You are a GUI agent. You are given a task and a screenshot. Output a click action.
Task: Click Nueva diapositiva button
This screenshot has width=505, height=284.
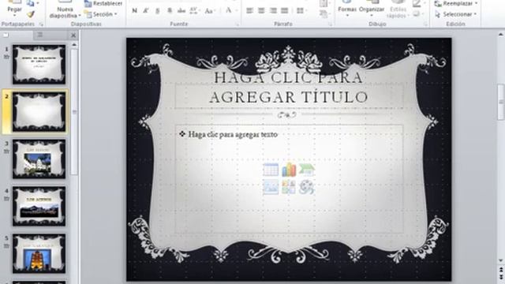[x=65, y=9]
